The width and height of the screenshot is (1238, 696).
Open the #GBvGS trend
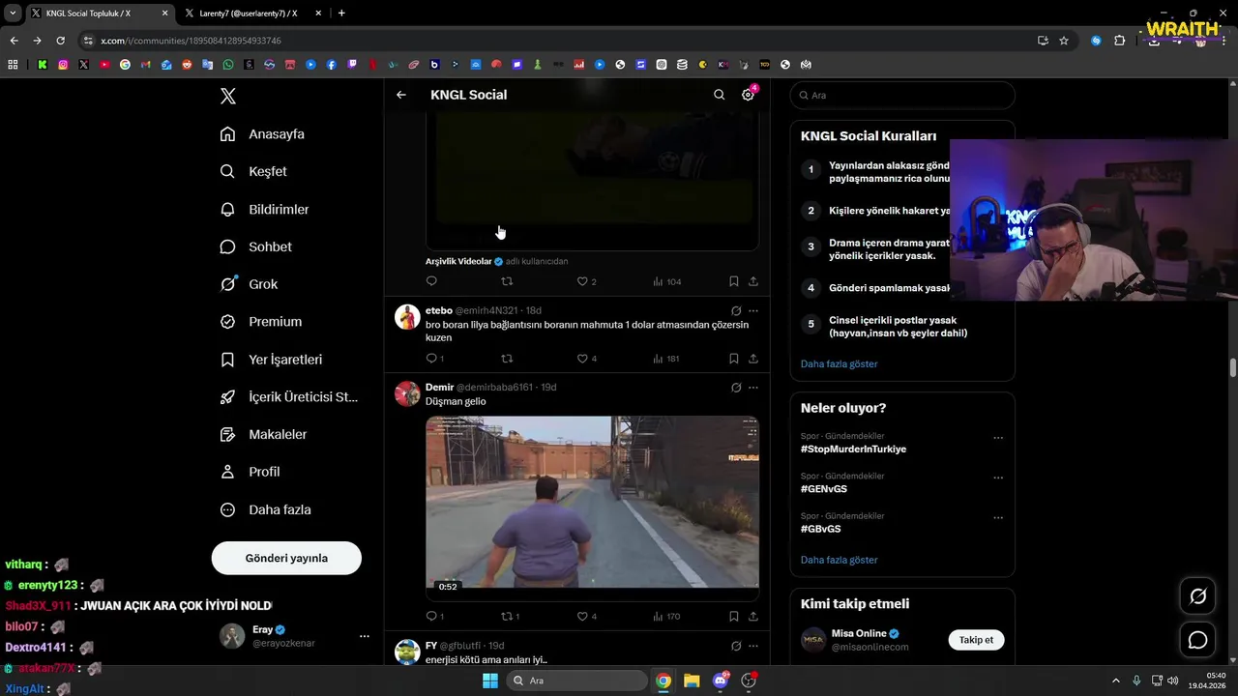click(820, 529)
